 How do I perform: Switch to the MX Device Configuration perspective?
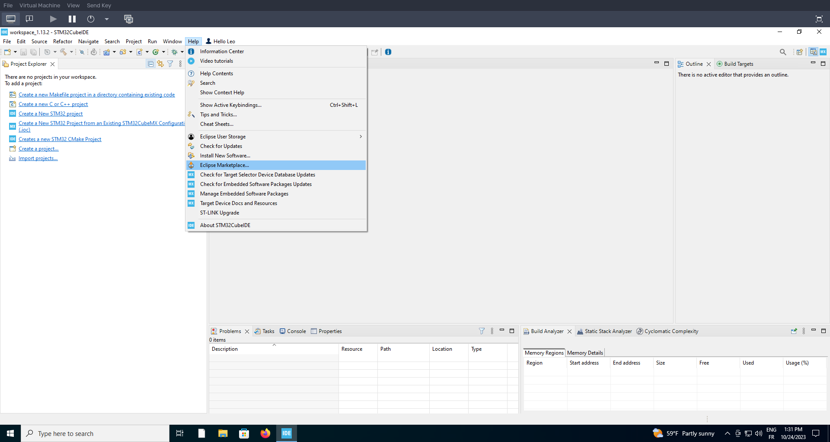click(x=823, y=52)
